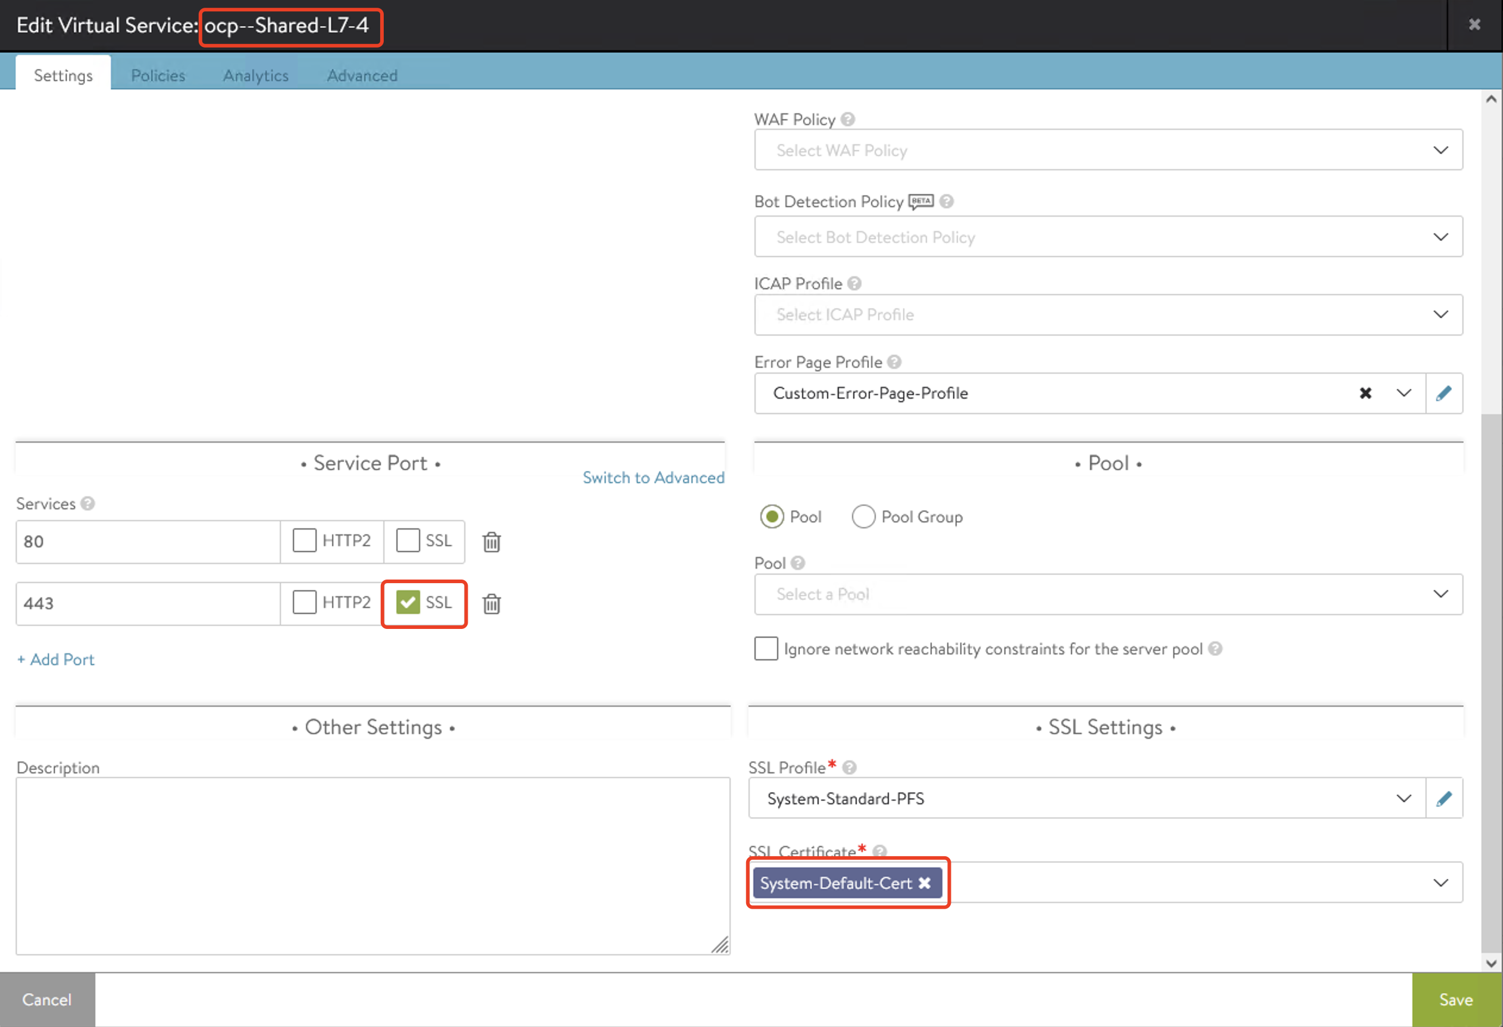
Task: Edit the SSL Profile with pencil icon
Action: [1443, 799]
